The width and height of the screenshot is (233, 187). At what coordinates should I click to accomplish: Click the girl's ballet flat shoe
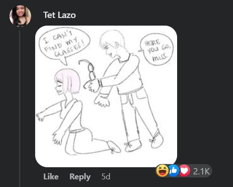point(114,147)
